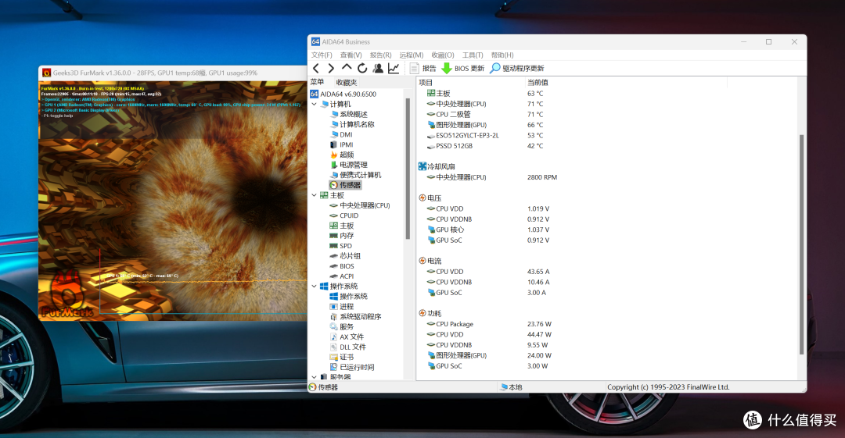This screenshot has height=438, width=845.
Task: Select AIDA64 v6.90.6500 root item
Action: click(x=343, y=94)
